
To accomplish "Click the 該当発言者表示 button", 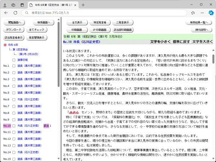I will pyautogui.click(x=14, y=38).
